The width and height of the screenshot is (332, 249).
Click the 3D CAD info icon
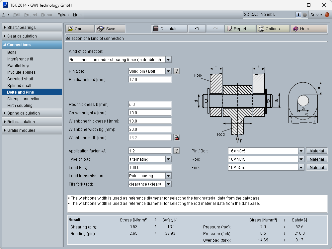coord(298,15)
